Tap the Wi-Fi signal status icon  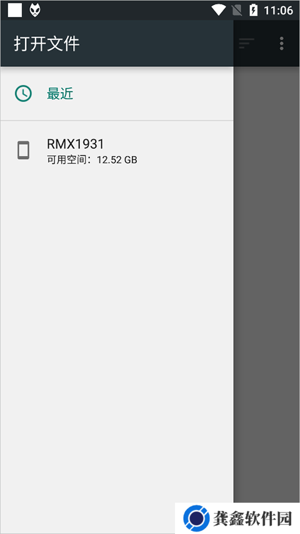point(218,10)
